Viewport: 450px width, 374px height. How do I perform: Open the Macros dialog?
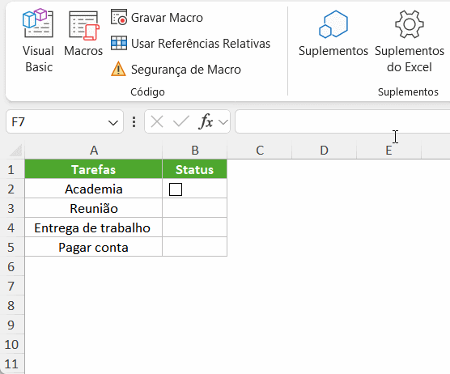pyautogui.click(x=83, y=34)
